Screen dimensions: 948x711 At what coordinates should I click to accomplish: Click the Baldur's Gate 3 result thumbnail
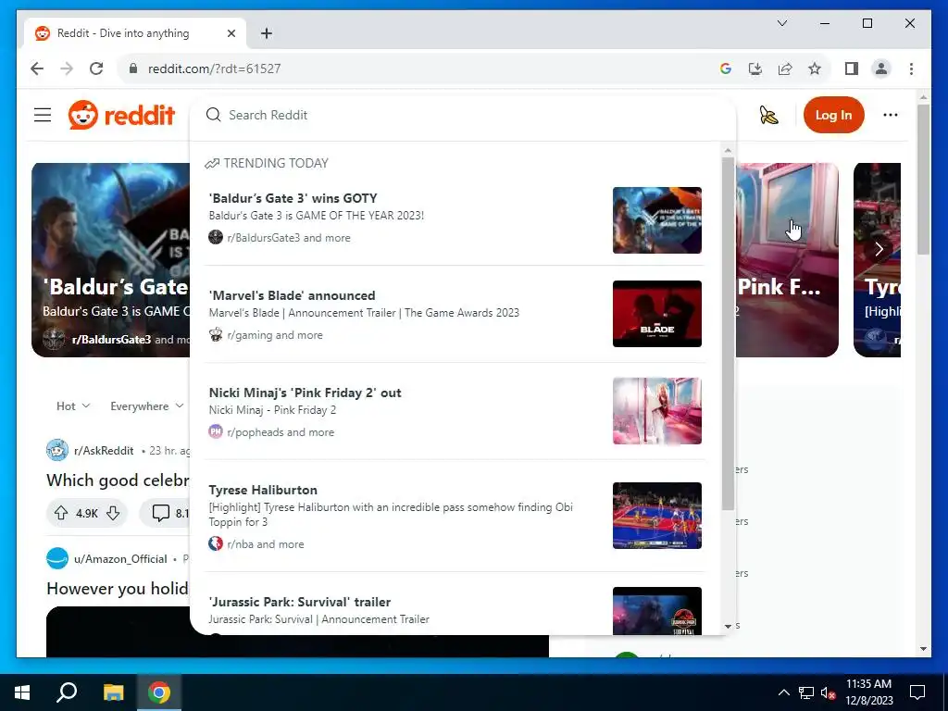coord(657,220)
